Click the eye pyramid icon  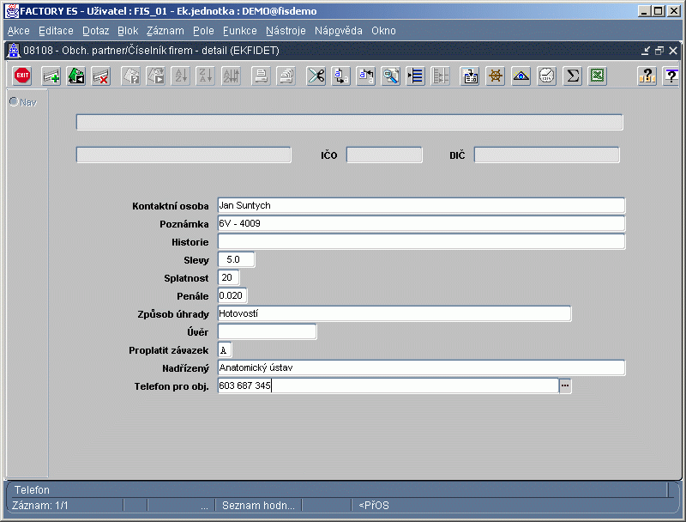[x=521, y=76]
